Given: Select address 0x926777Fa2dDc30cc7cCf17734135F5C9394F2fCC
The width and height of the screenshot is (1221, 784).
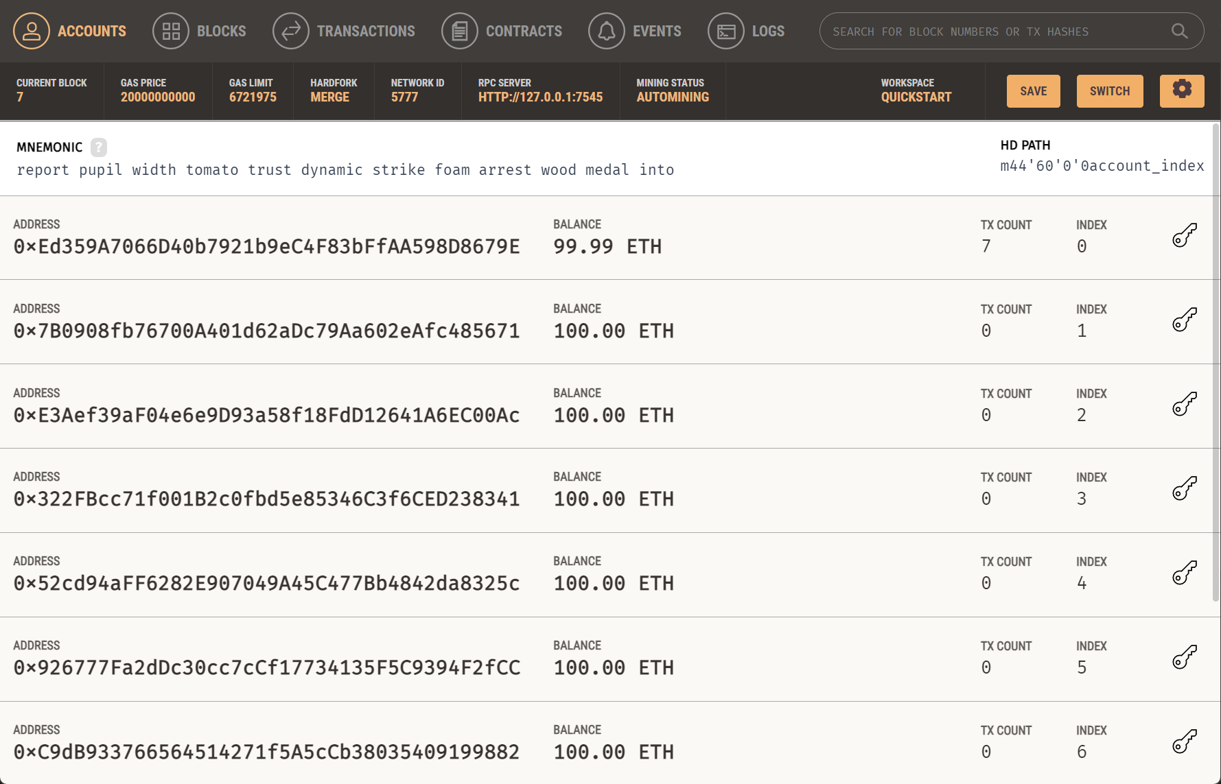Looking at the screenshot, I should point(267,668).
